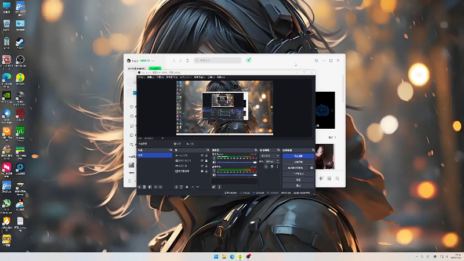Image resolution: width=464 pixels, height=261 pixels.
Task: Mute the second audio mixer channel
Action: tap(214, 175)
